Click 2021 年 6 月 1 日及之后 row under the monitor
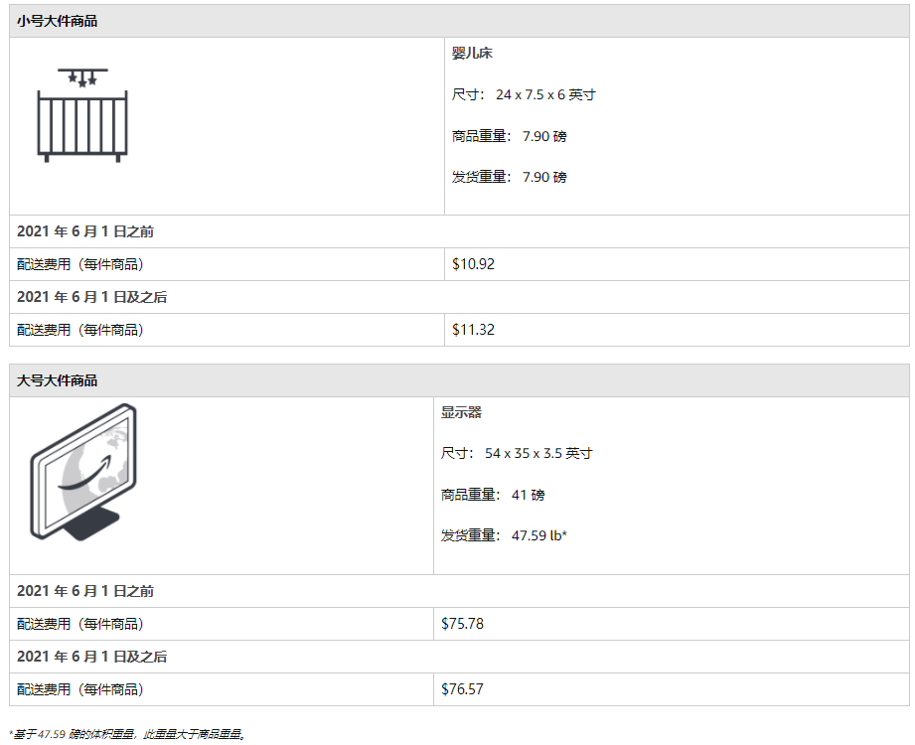The width and height of the screenshot is (915, 745). tap(91, 657)
